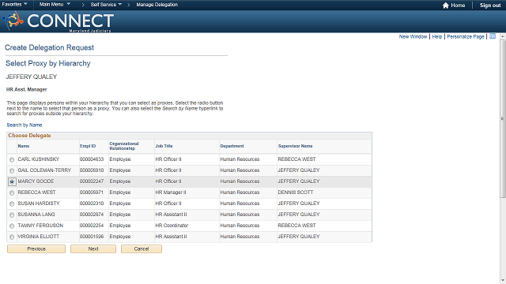Choose Susan Hardisty radio button
506x284 pixels.
click(x=12, y=204)
